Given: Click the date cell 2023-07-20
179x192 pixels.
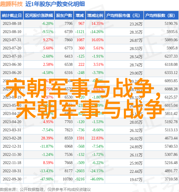Looking at the screenshot, I should pos(12,48).
